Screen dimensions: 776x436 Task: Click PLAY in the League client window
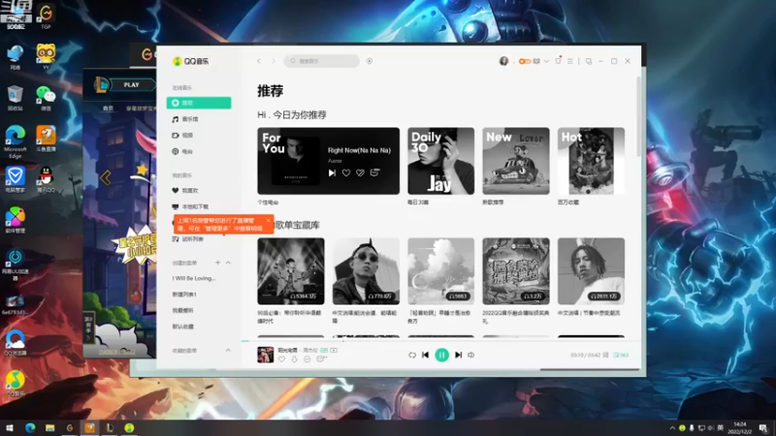click(132, 85)
